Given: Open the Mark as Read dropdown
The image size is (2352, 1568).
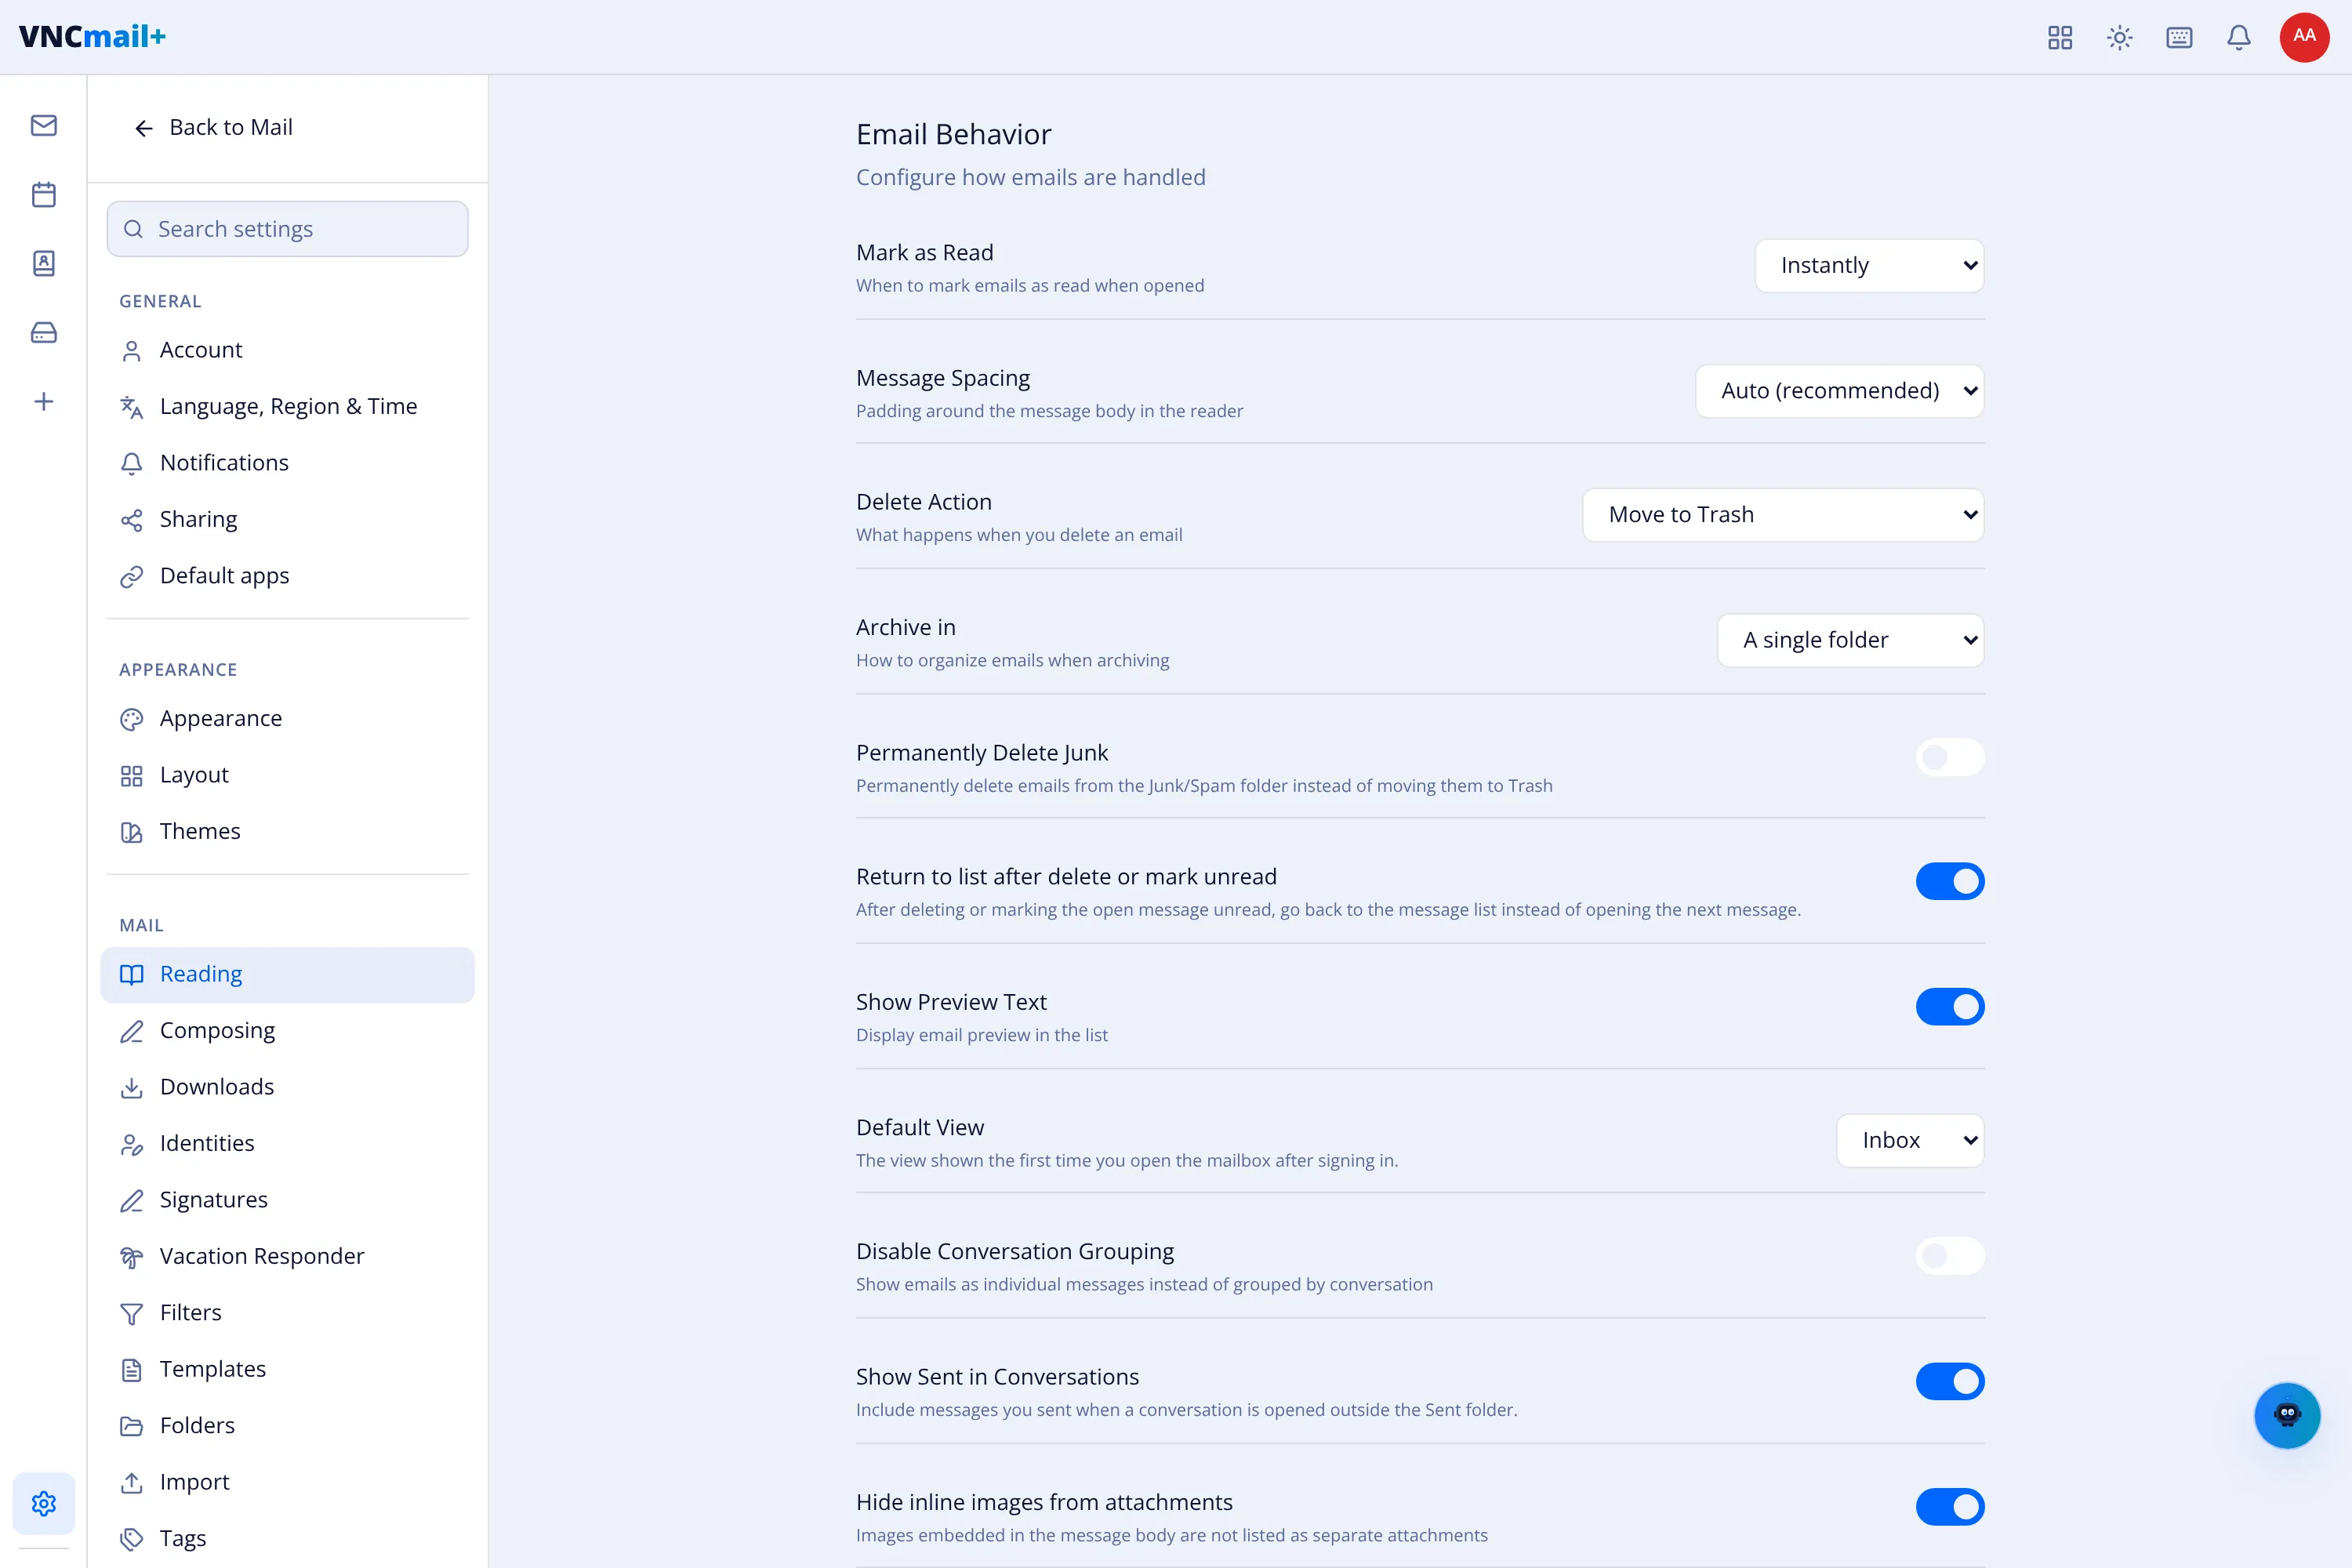Looking at the screenshot, I should tap(1869, 265).
